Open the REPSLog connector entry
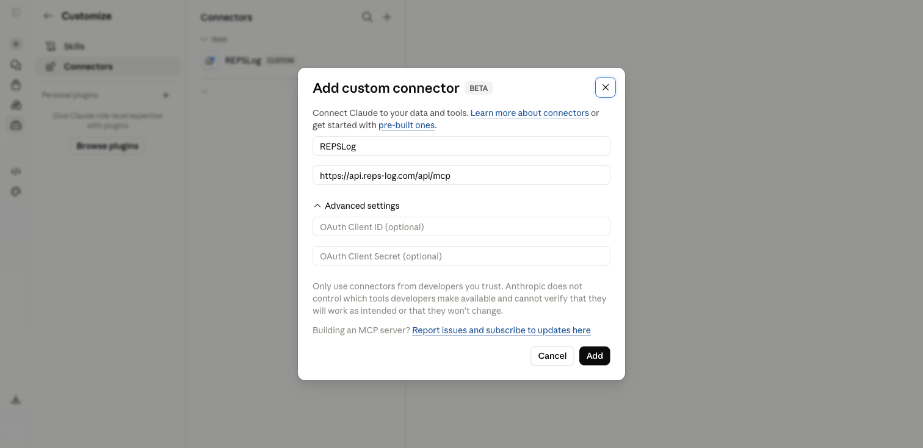Image resolution: width=923 pixels, height=448 pixels. coord(295,60)
